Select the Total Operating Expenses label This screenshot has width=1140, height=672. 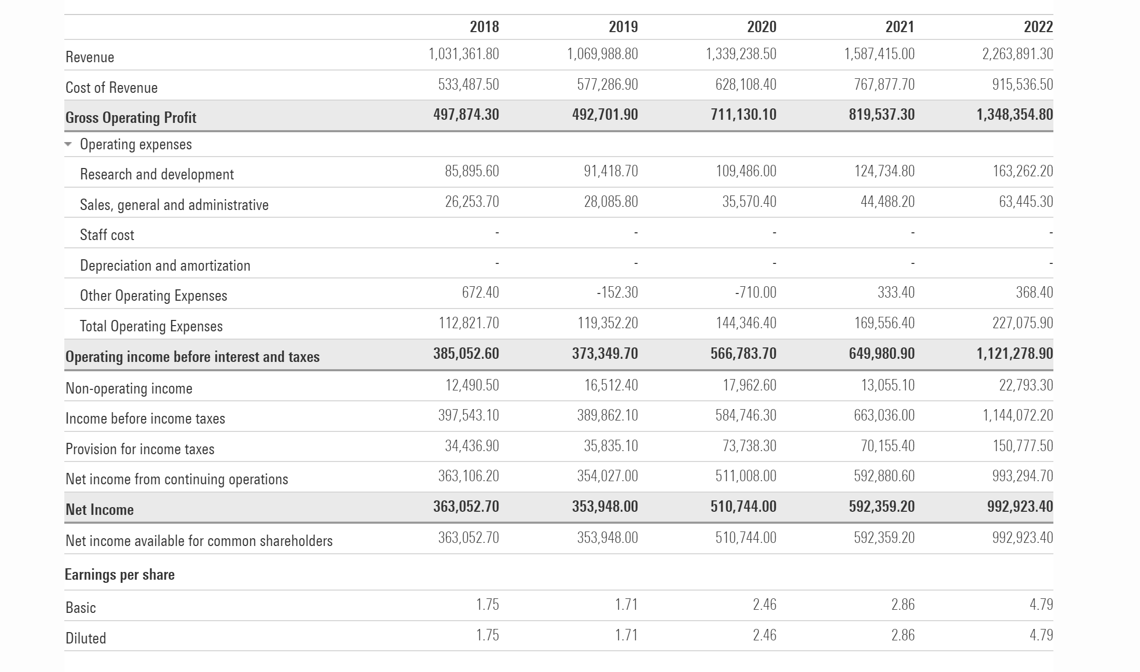(x=151, y=326)
